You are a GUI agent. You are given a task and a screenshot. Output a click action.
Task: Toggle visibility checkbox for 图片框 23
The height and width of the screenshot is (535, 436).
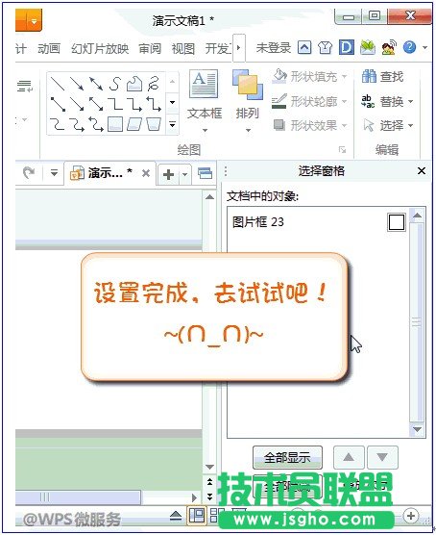(x=397, y=222)
